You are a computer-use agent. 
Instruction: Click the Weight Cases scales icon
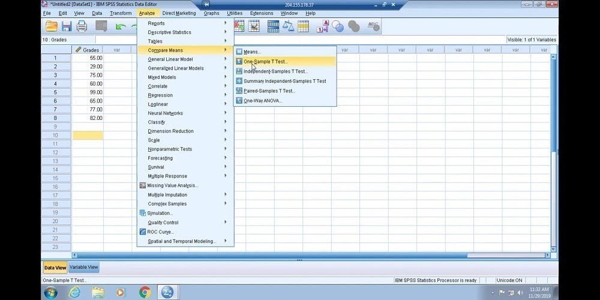(x=289, y=26)
